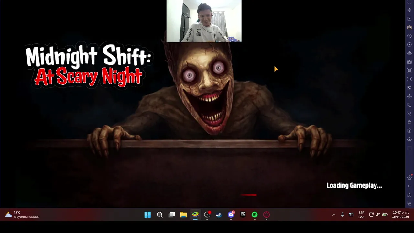This screenshot has height=233, width=414.
Task: Toggle the lock cursor icon in sidebar
Action: pyautogui.click(x=409, y=19)
